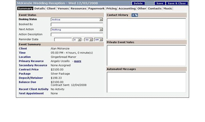
Task: Click the Save button
Action: [x=160, y=4]
